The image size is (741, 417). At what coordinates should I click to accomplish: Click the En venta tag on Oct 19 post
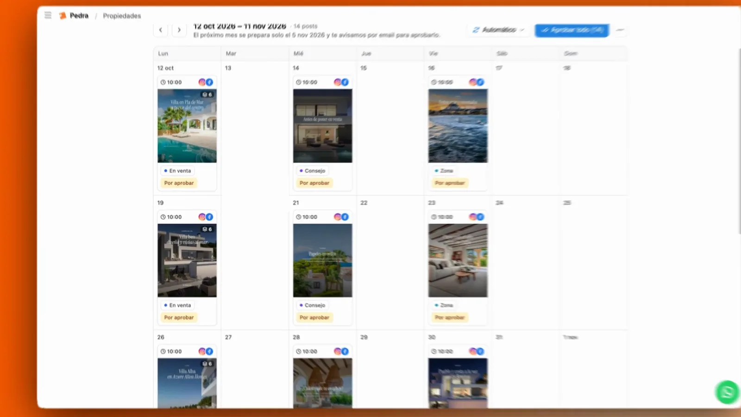point(178,305)
